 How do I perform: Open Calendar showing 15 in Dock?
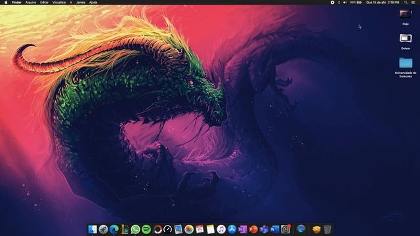pyautogui.click(x=199, y=229)
